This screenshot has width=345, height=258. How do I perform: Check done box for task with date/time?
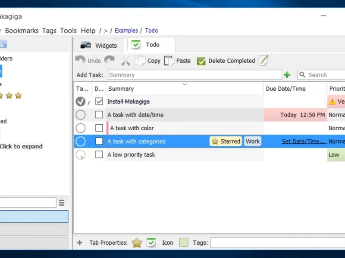tap(99, 114)
